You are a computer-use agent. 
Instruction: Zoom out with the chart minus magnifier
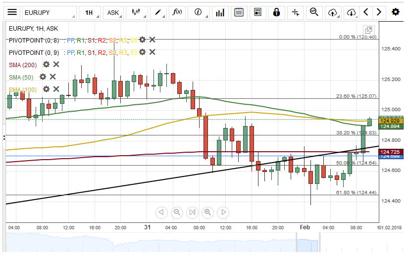point(177,213)
